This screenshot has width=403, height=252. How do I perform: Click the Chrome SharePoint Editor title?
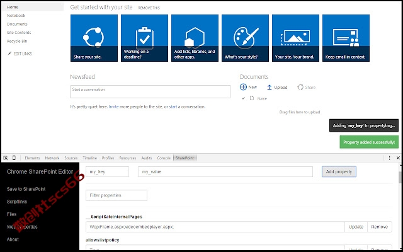pyautogui.click(x=40, y=171)
